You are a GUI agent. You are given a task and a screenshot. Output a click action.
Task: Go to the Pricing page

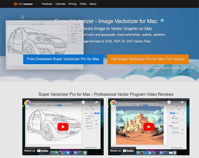coord(72,4)
